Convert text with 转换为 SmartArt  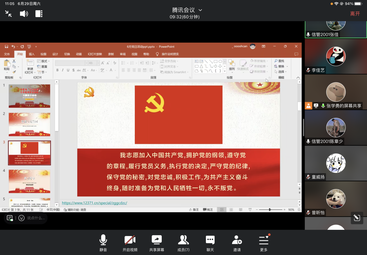click(174, 72)
